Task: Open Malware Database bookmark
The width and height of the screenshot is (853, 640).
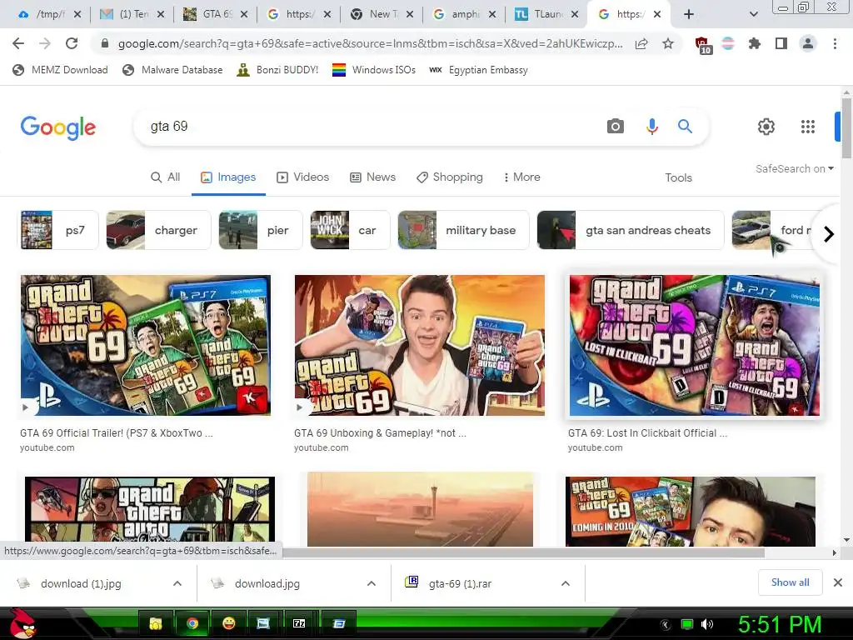Action: (173, 70)
